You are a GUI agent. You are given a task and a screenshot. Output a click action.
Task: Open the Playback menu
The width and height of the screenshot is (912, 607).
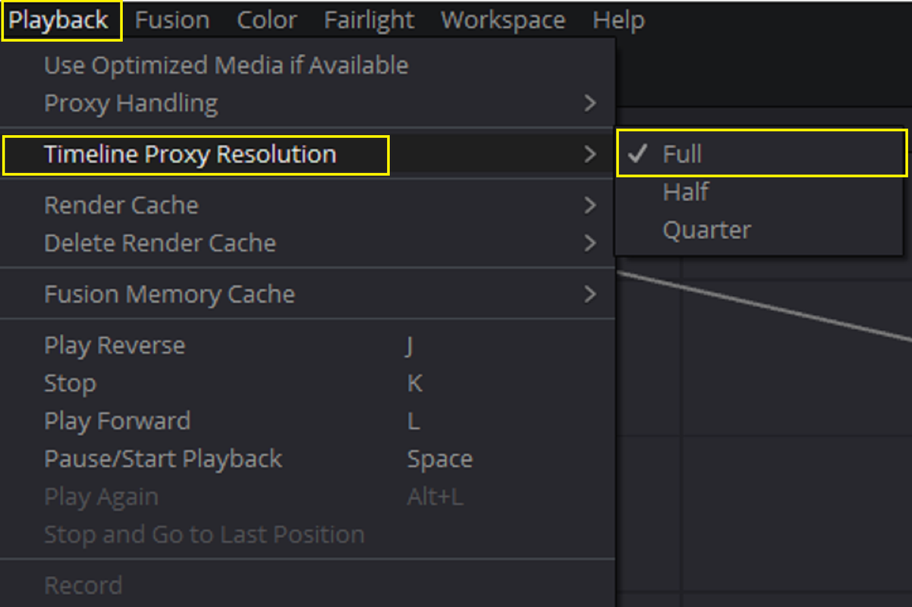pyautogui.click(x=59, y=20)
